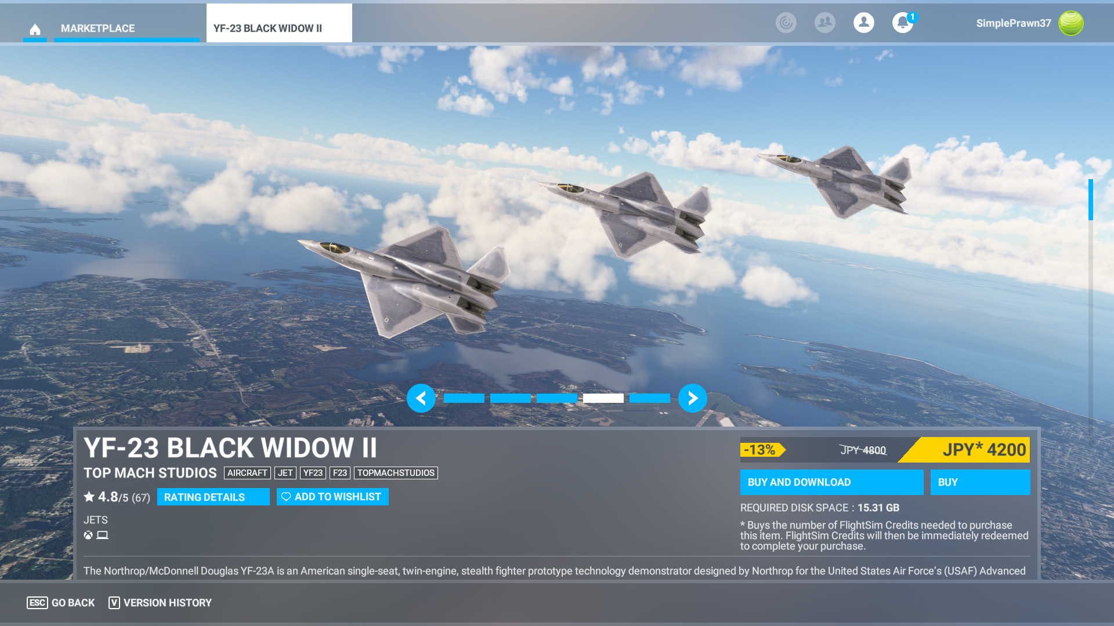Switch to the Marketplace tab
1114x626 pixels.
(97, 28)
